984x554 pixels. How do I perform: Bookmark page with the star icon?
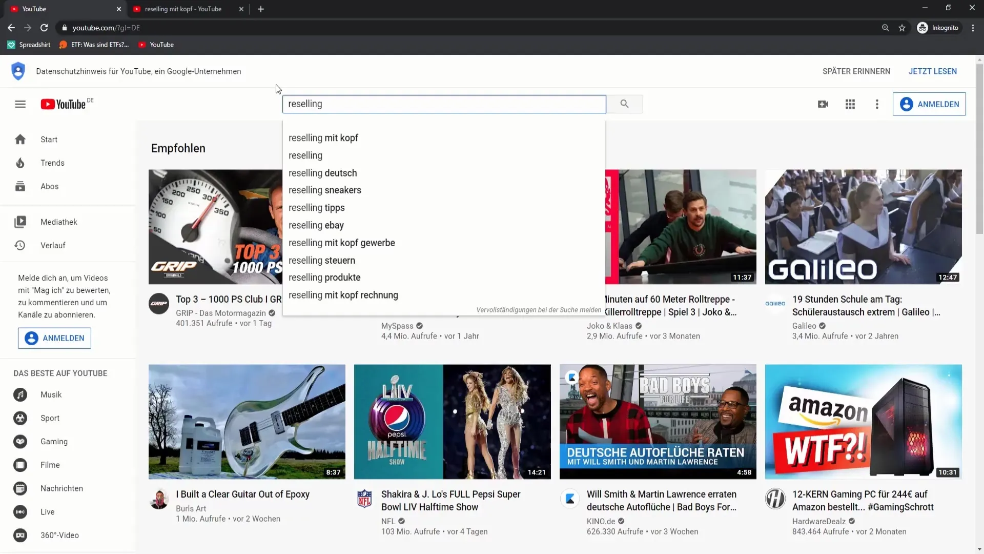pyautogui.click(x=902, y=28)
